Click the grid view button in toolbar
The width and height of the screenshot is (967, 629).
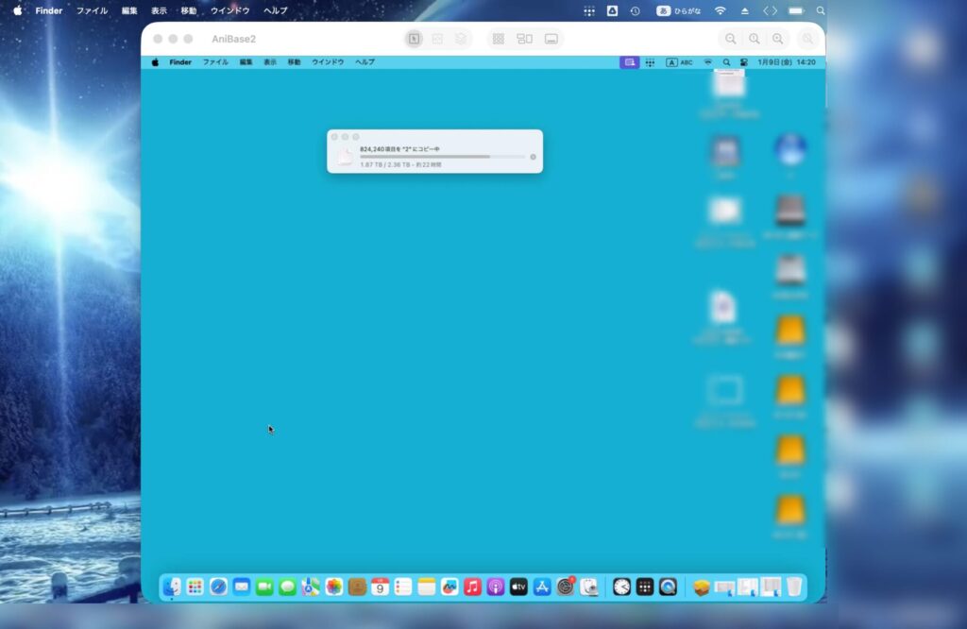(499, 39)
